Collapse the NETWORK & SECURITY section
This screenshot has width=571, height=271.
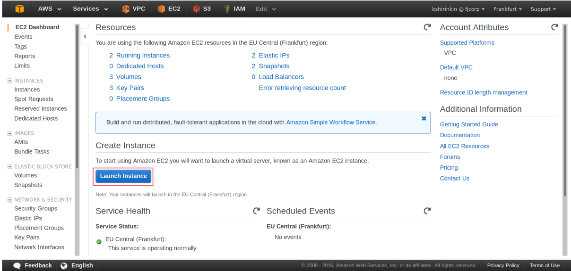10,200
